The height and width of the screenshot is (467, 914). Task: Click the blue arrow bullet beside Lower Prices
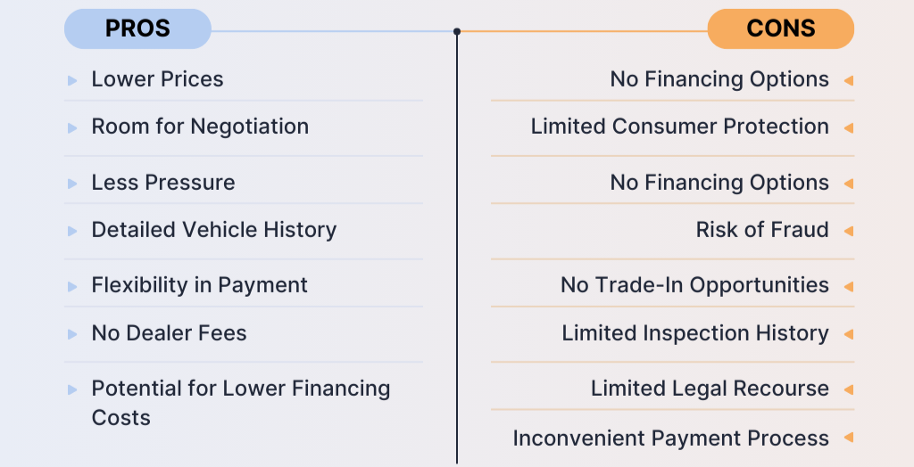(72, 80)
